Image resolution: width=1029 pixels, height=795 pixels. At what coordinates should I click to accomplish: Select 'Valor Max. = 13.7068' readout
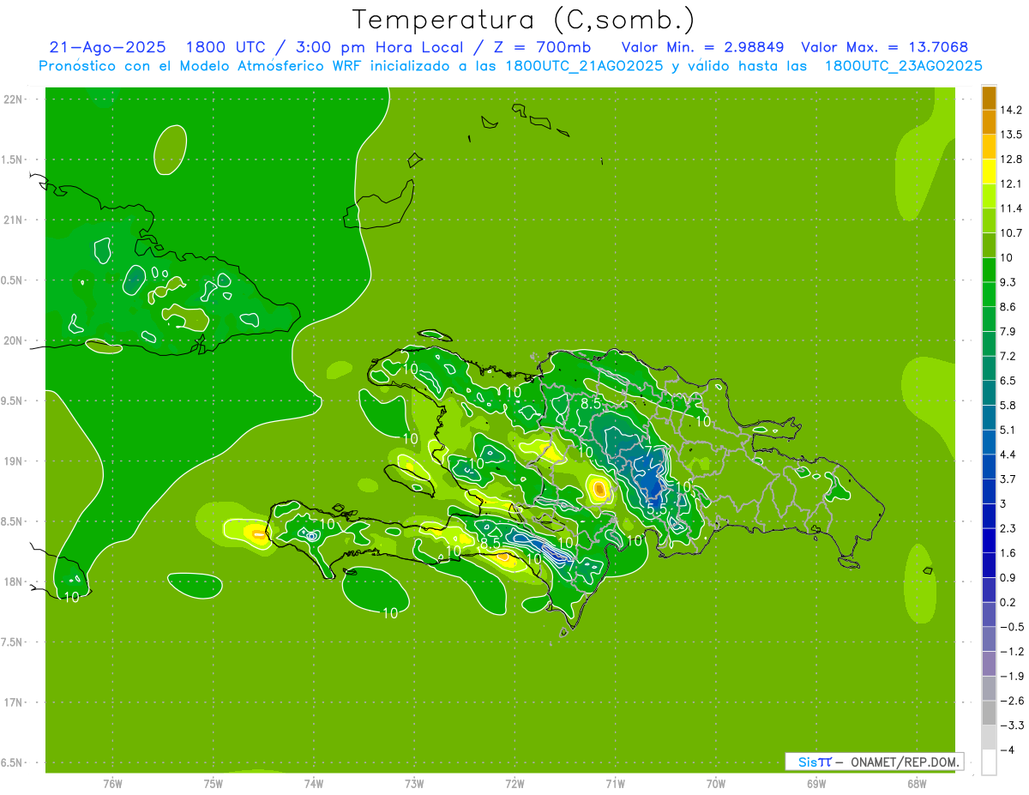(884, 47)
